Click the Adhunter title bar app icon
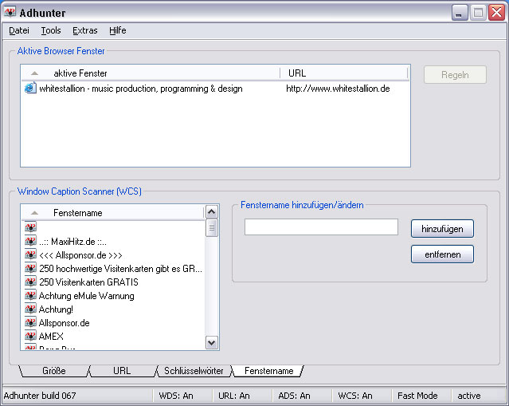Viewport: 509px width, 406px height. [x=10, y=12]
